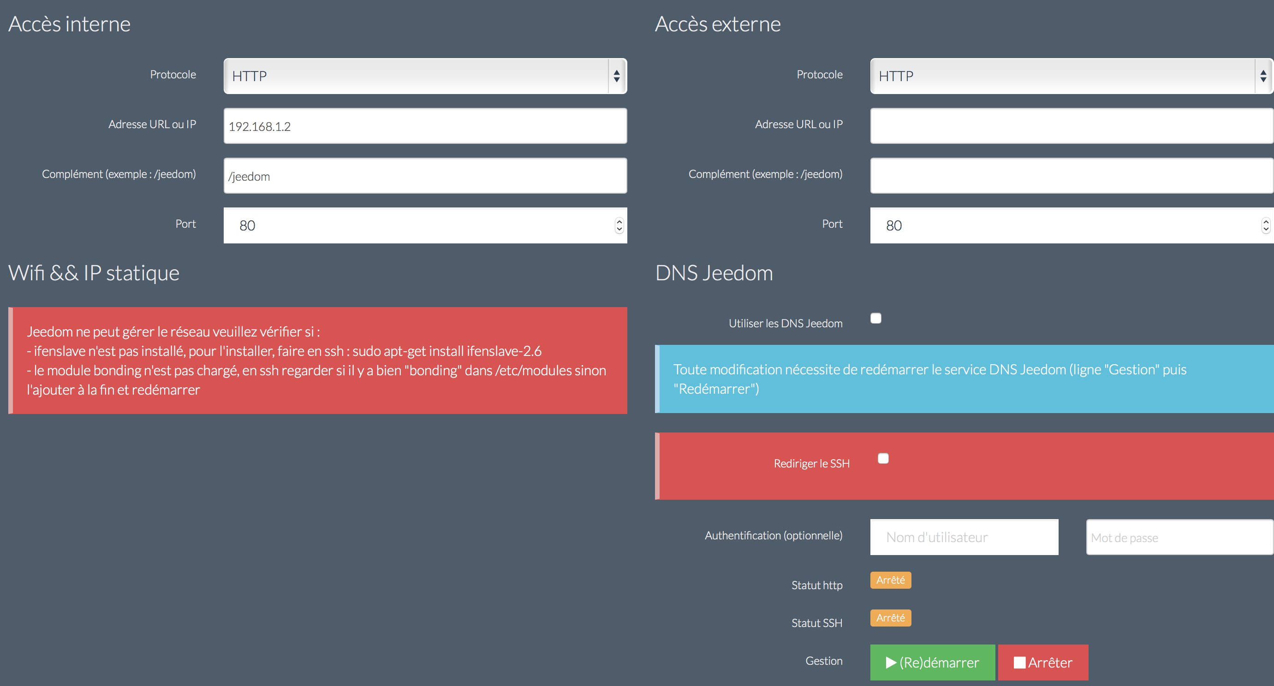Click the external Port stepper arrows

click(x=1266, y=225)
